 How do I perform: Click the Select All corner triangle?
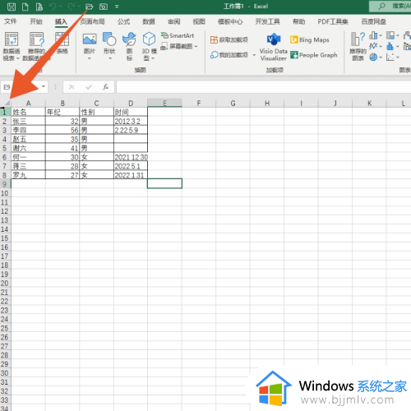pos(7,103)
